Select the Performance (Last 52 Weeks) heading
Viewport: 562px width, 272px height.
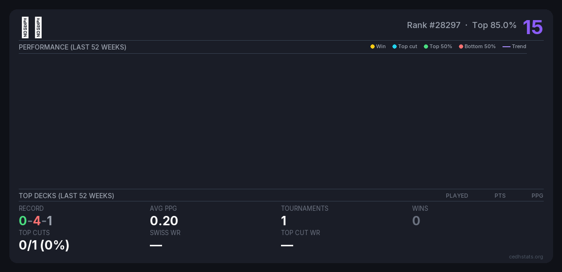pyautogui.click(x=73, y=47)
